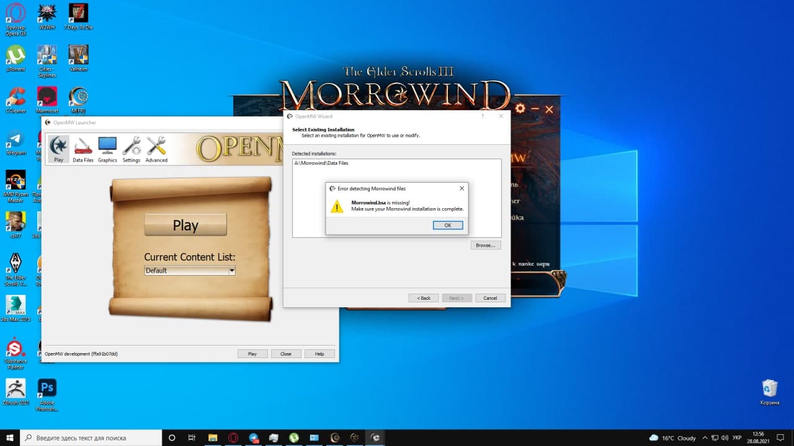Open µTorrent from the taskbar

(294, 438)
